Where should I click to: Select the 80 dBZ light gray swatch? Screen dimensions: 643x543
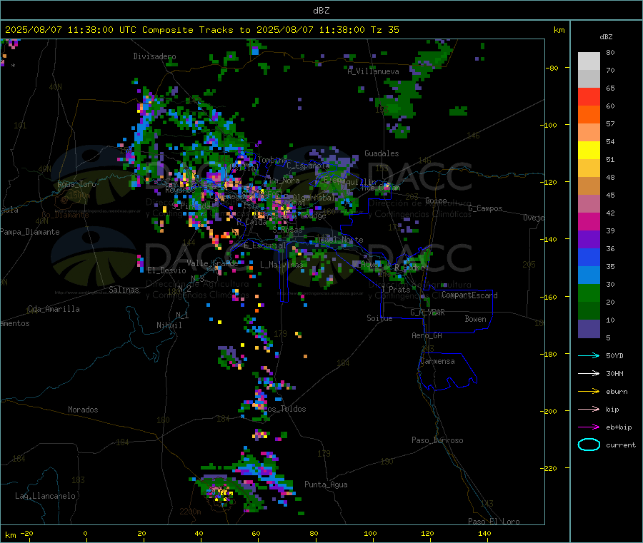(x=589, y=61)
